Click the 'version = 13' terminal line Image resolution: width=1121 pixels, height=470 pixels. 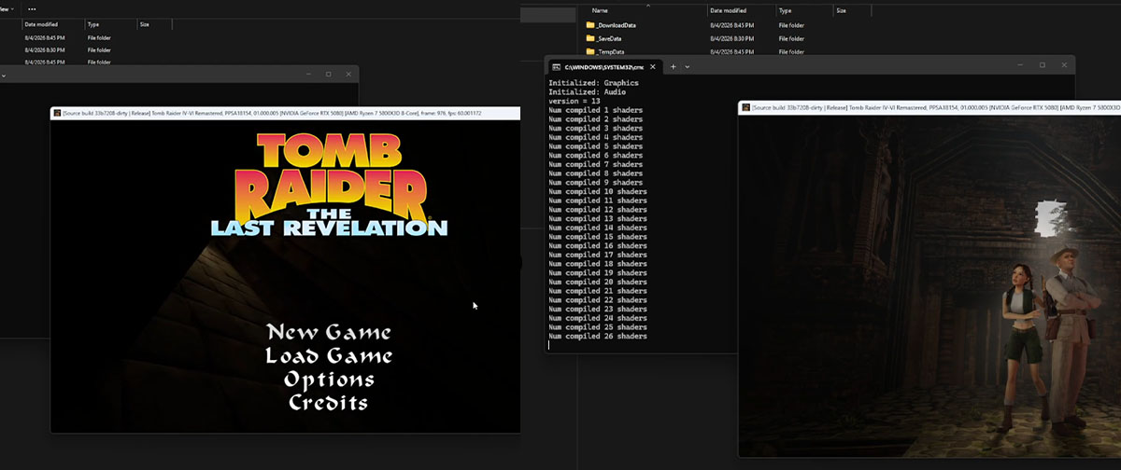click(x=574, y=101)
